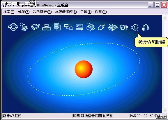This screenshot has height=120, width=168.
Task: Open the 檢視(V) menu
Action: coord(24,12)
